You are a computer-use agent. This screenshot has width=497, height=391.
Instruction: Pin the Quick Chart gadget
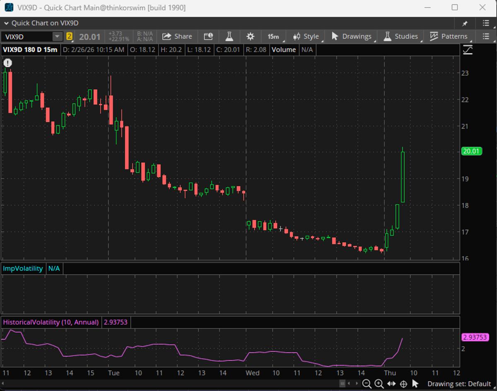(466, 24)
